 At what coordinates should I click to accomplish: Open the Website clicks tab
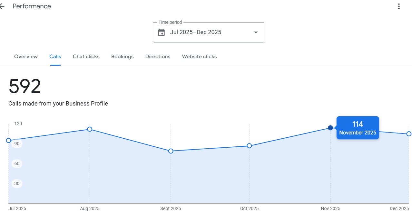199,57
